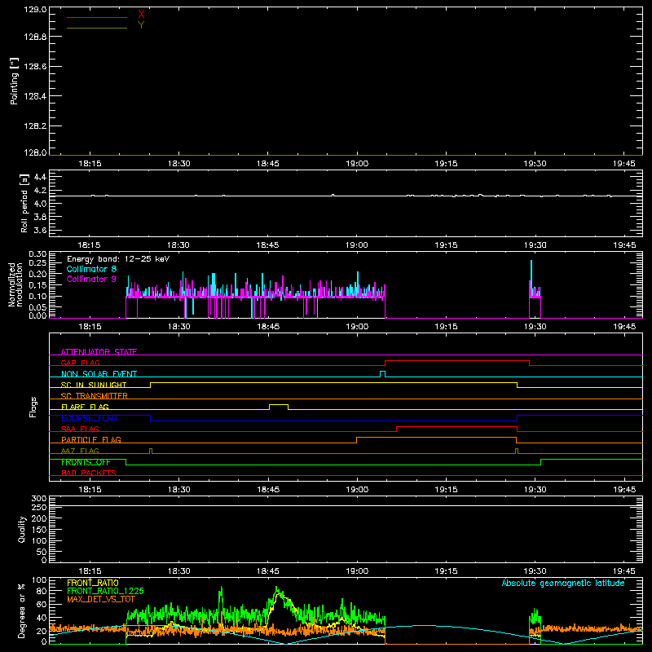Click the 3.6 tick label on Roll period axis
This screenshot has height=652, width=652.
(40, 230)
